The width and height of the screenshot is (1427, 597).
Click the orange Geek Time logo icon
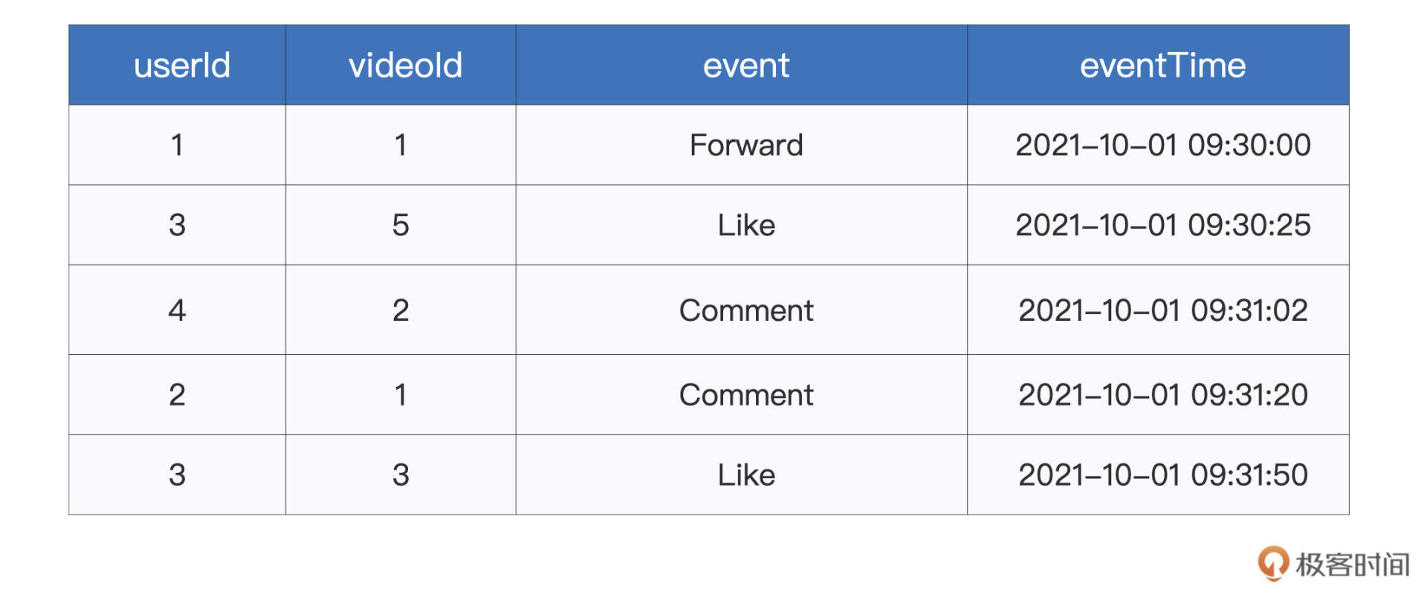click(1273, 563)
